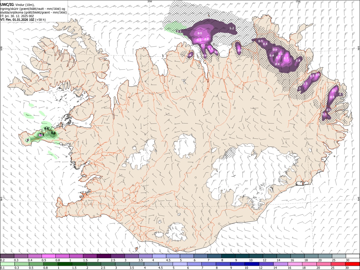This screenshot has width=360, height=270.
Task: Click the light pink 16 rain-legend swatch
Action: click(x=295, y=264)
